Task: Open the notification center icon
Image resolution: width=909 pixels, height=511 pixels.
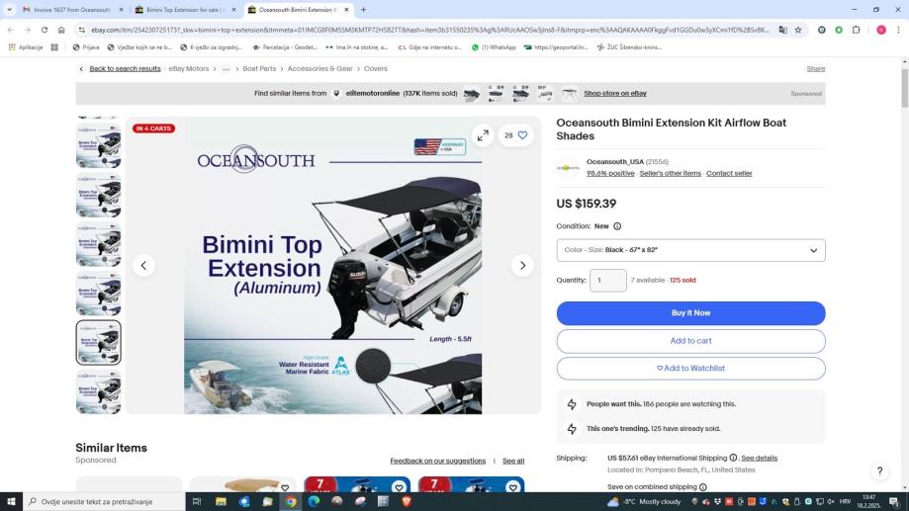Action: (894, 501)
